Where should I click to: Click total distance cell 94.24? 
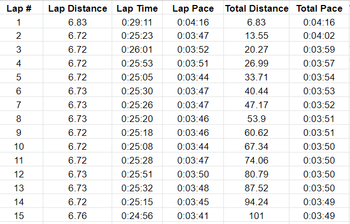coord(257,202)
